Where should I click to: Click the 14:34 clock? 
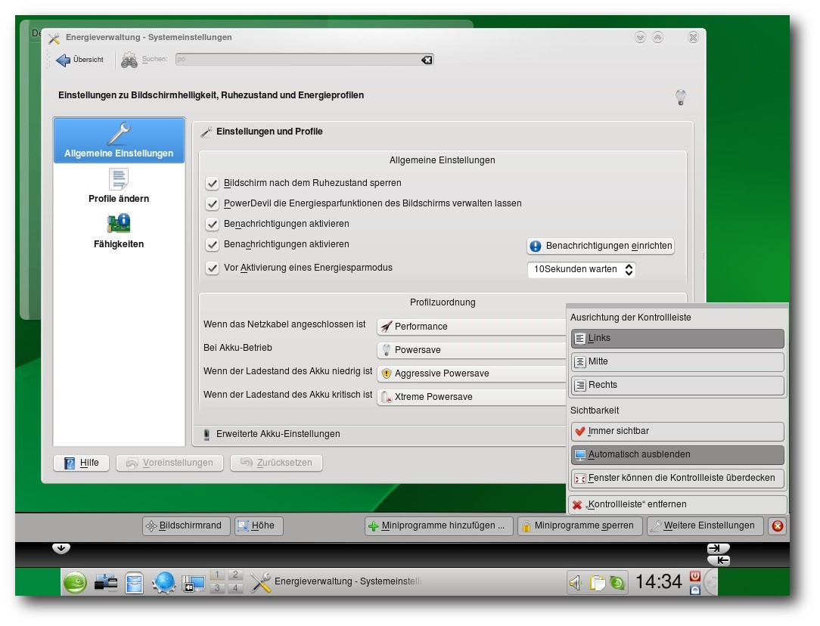[658, 582]
